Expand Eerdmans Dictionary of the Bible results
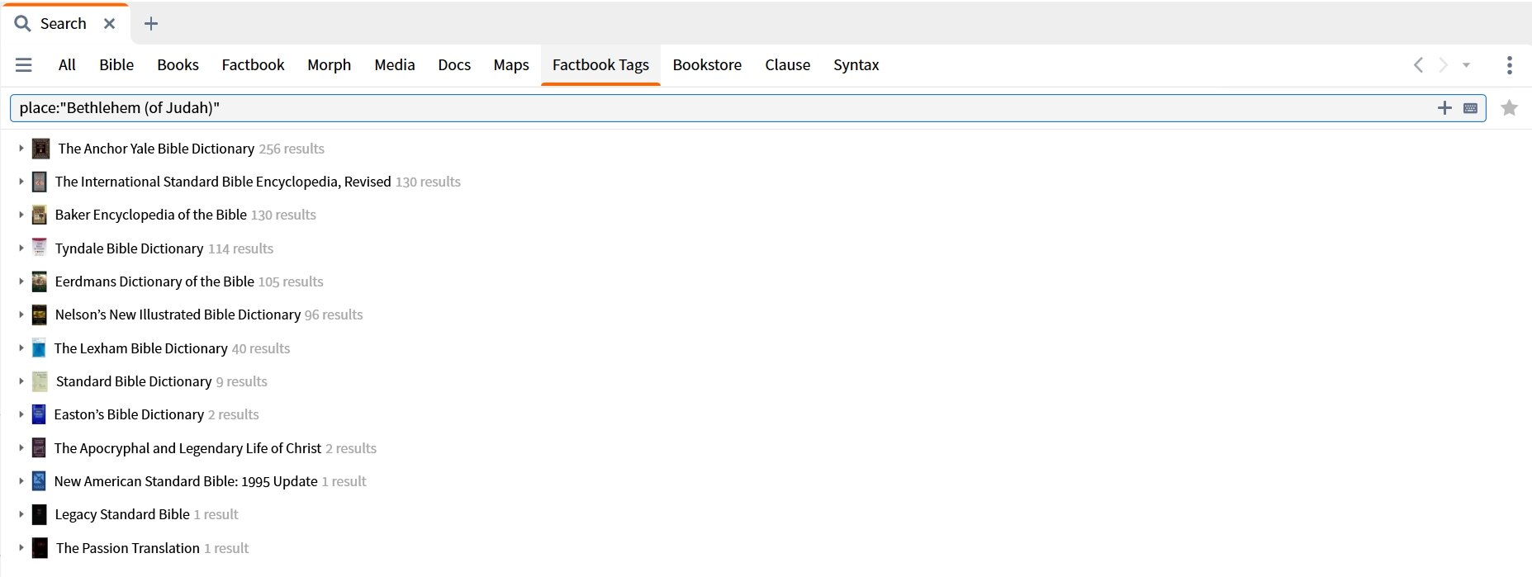This screenshot has height=577, width=1532. coord(21,281)
